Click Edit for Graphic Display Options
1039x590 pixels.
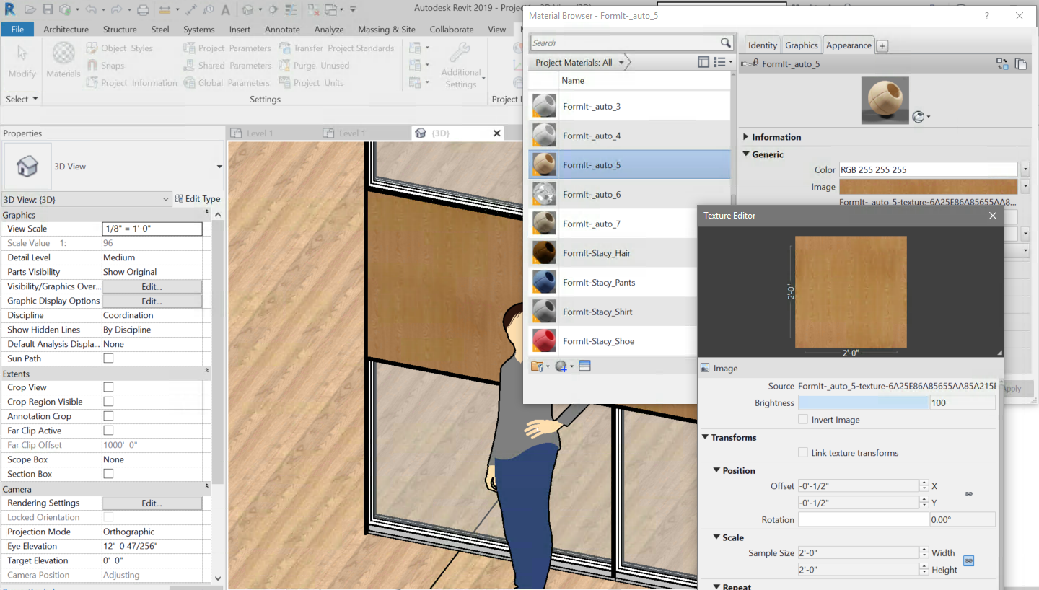pos(152,301)
